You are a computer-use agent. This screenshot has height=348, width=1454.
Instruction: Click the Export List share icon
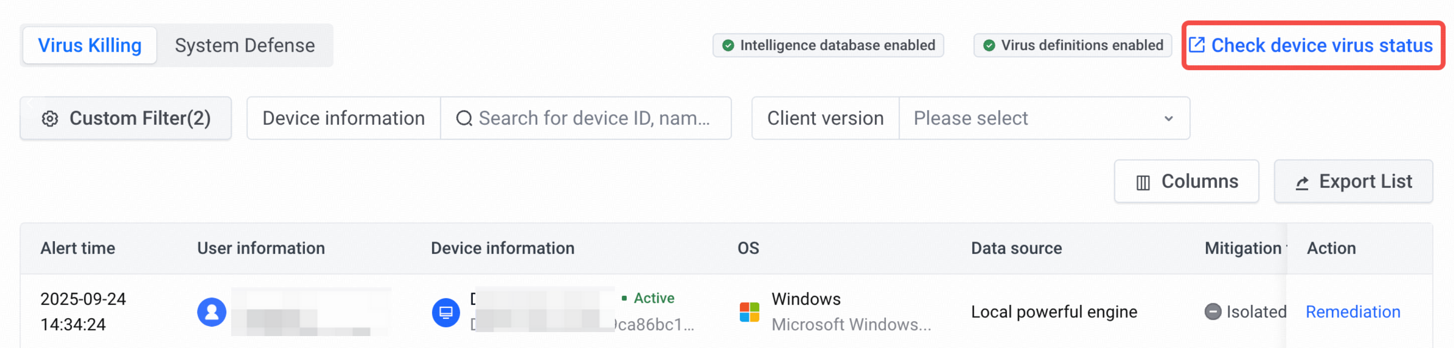(x=1302, y=182)
